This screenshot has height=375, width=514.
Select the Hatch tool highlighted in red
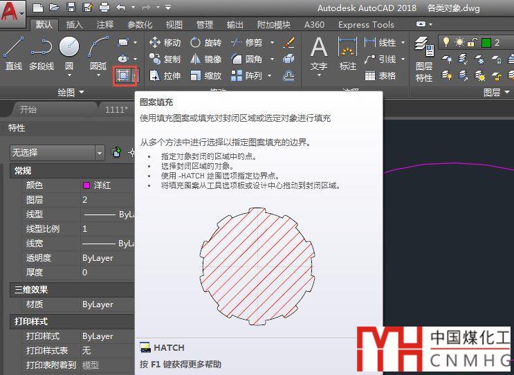pos(124,75)
